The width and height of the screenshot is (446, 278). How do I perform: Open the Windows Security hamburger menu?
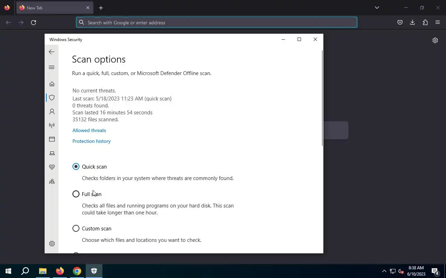[x=52, y=67]
